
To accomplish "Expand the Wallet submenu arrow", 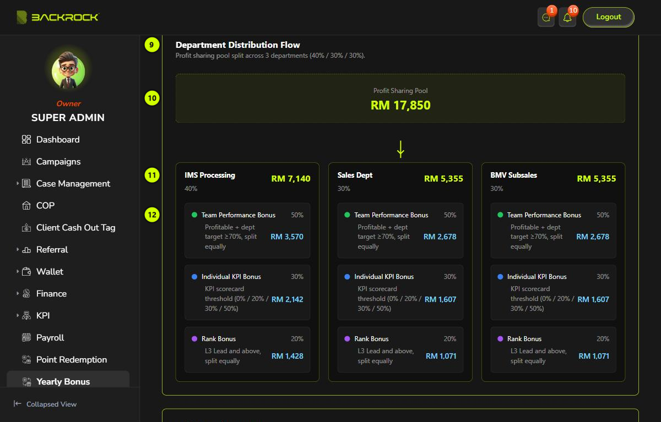I will (17, 272).
